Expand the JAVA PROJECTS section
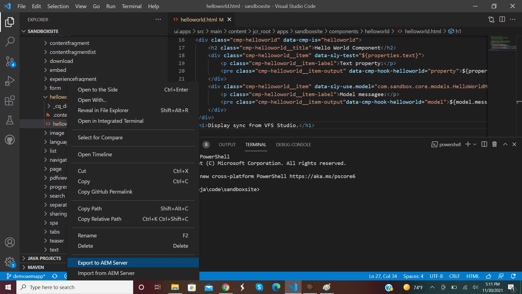 point(44,258)
